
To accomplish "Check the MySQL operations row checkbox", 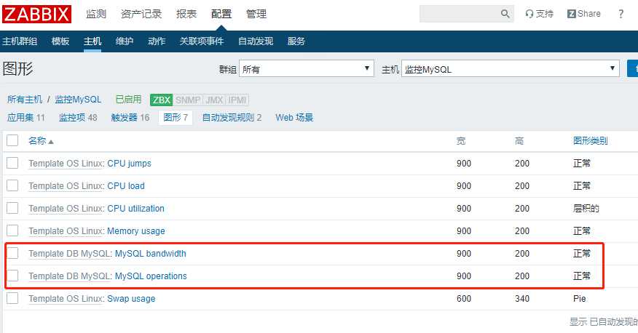I will tap(12, 276).
